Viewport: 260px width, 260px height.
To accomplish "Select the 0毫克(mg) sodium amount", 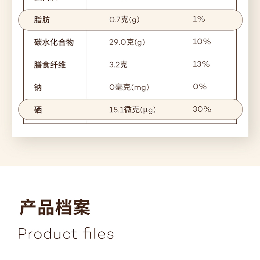I will click(x=129, y=88).
